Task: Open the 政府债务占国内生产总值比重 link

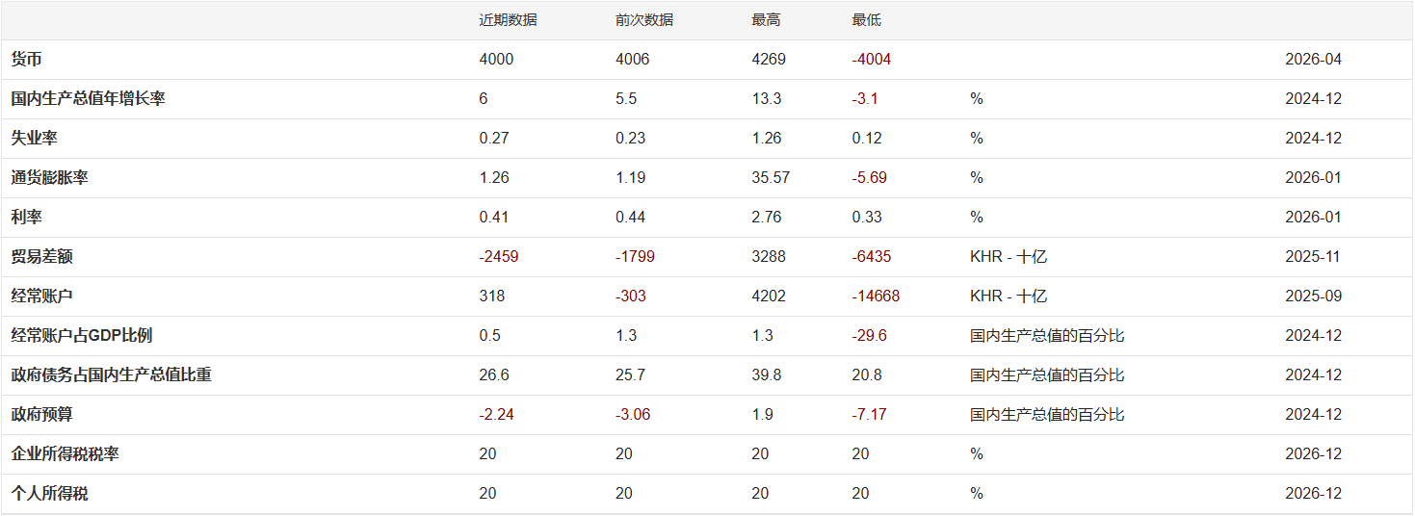Action: click(x=111, y=375)
